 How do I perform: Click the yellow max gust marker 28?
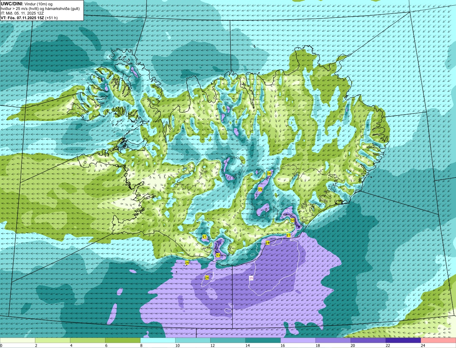point(268,242)
